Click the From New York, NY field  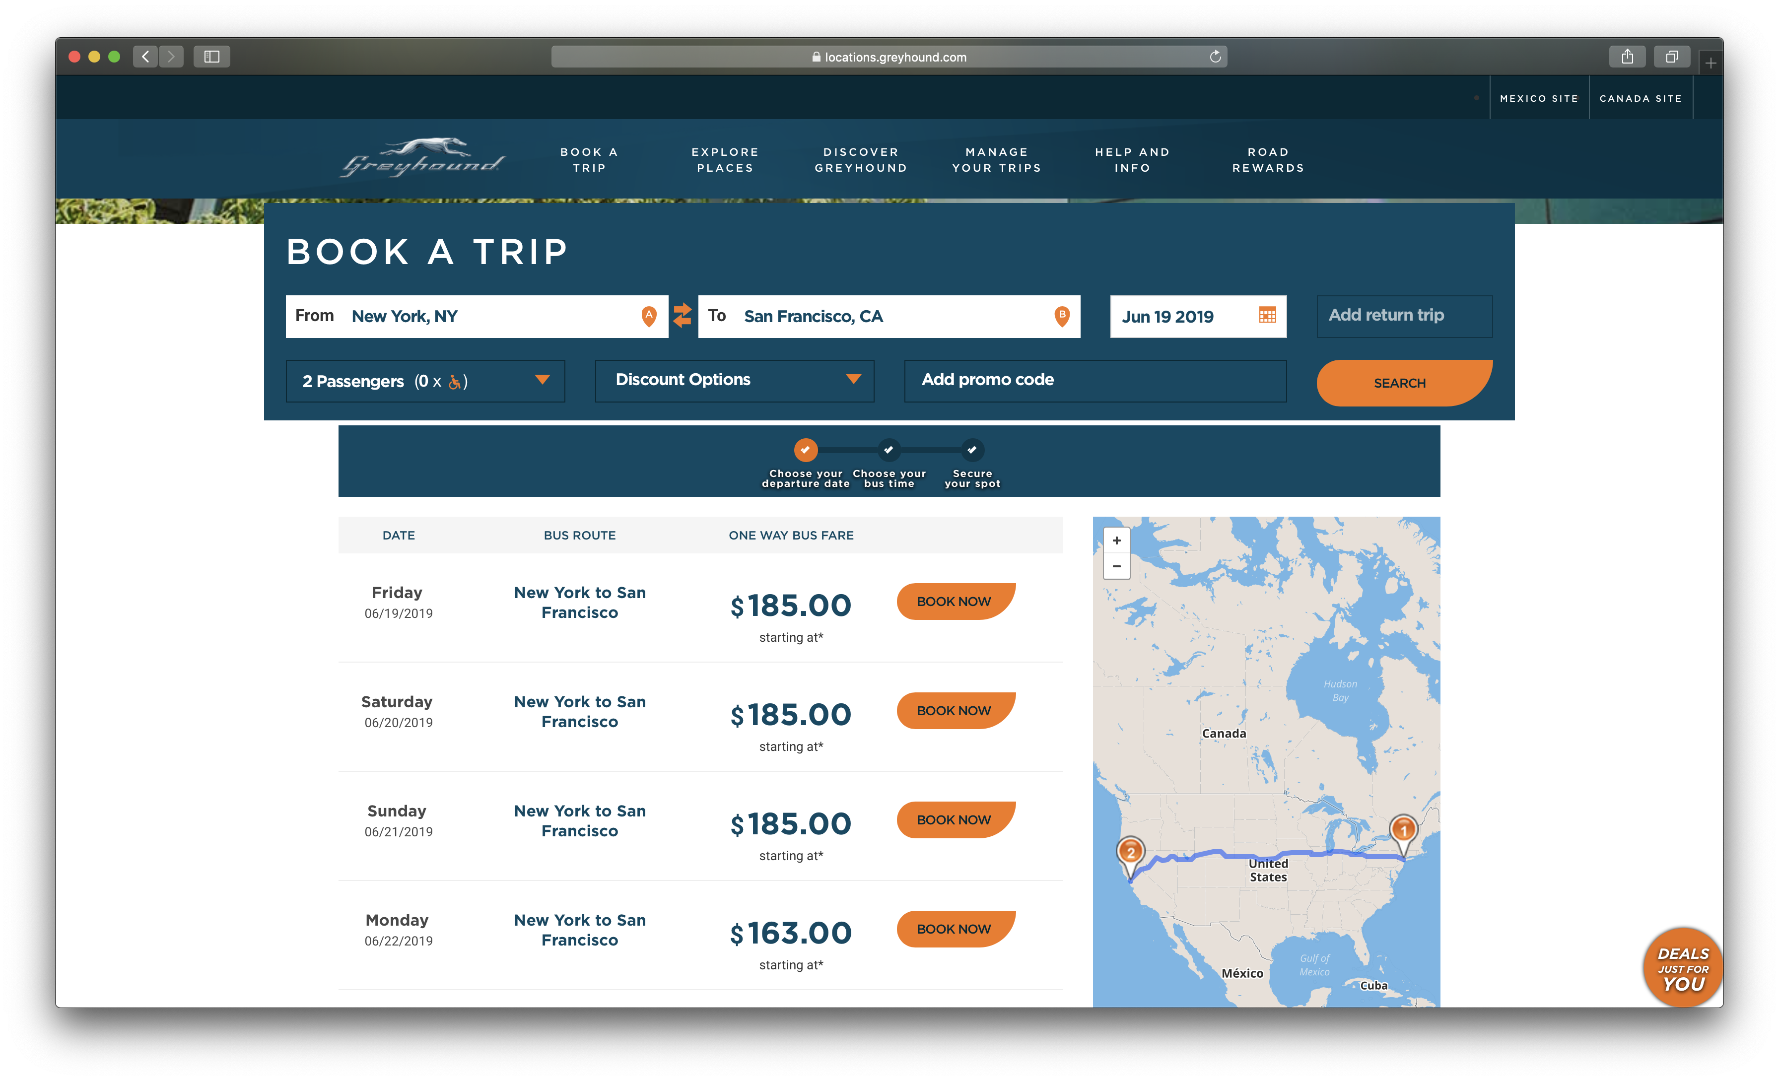pos(477,316)
